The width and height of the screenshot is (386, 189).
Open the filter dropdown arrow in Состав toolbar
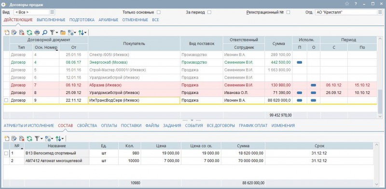tap(41, 139)
